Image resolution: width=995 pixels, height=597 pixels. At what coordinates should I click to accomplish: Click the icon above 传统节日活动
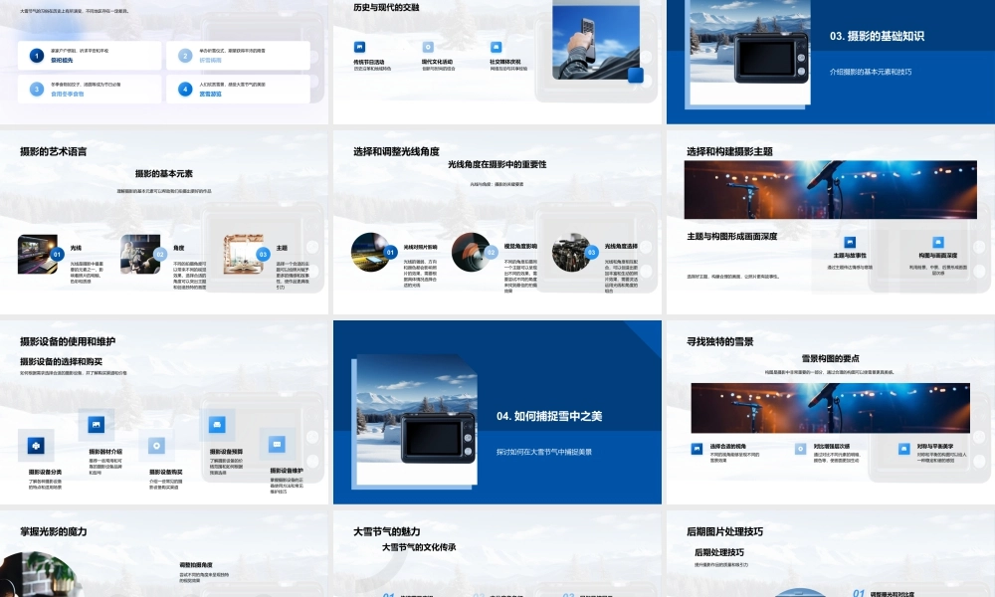tap(359, 47)
